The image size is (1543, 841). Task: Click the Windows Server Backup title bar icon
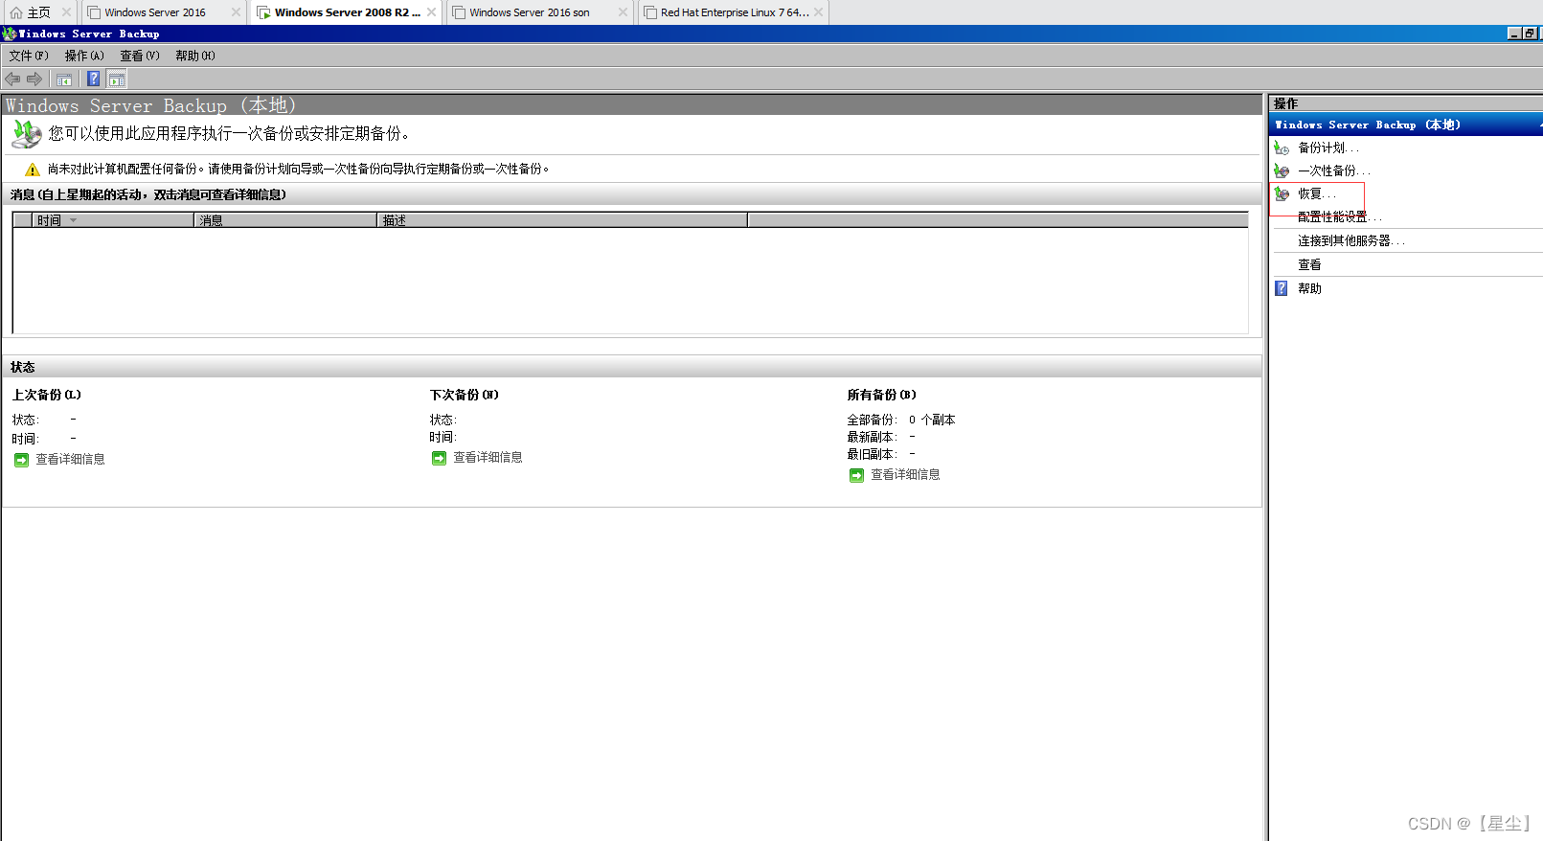click(10, 34)
